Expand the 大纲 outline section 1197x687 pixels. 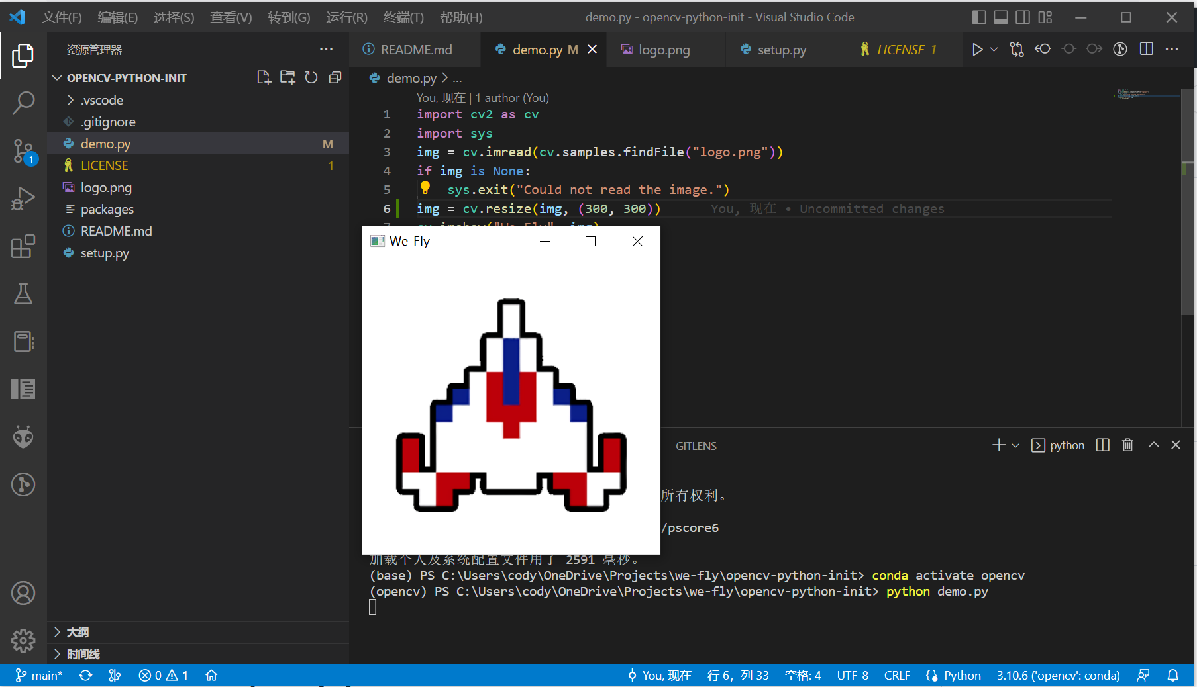click(78, 632)
